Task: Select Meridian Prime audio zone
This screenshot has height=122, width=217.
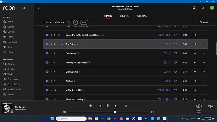Action: 199,109
